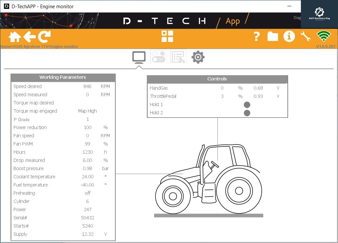The width and height of the screenshot is (338, 243).
Task: Open the info icon
Action: pos(289,36)
